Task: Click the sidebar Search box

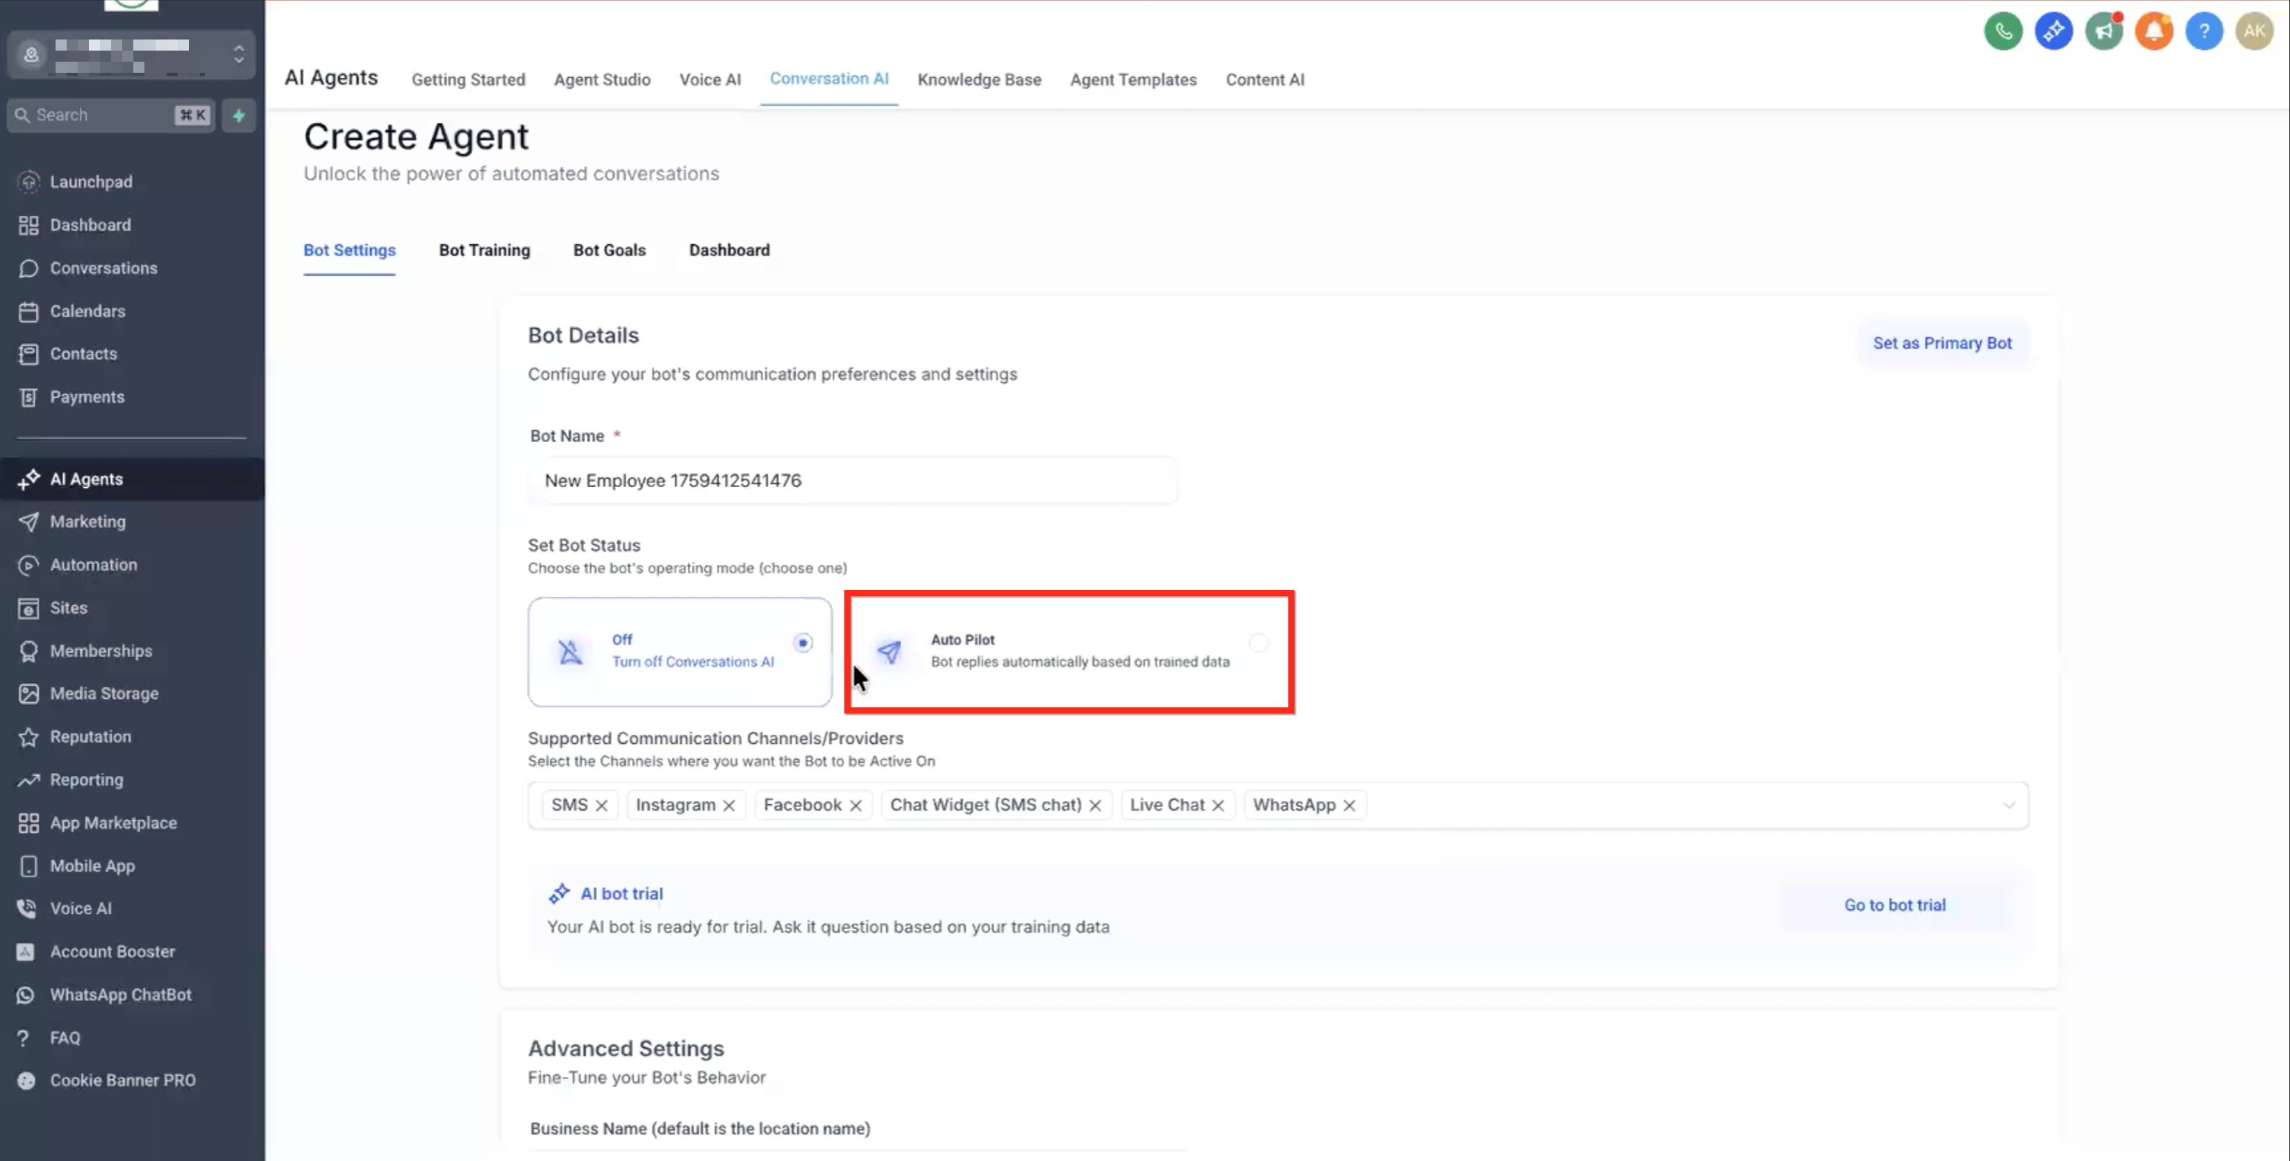Action: click(98, 115)
